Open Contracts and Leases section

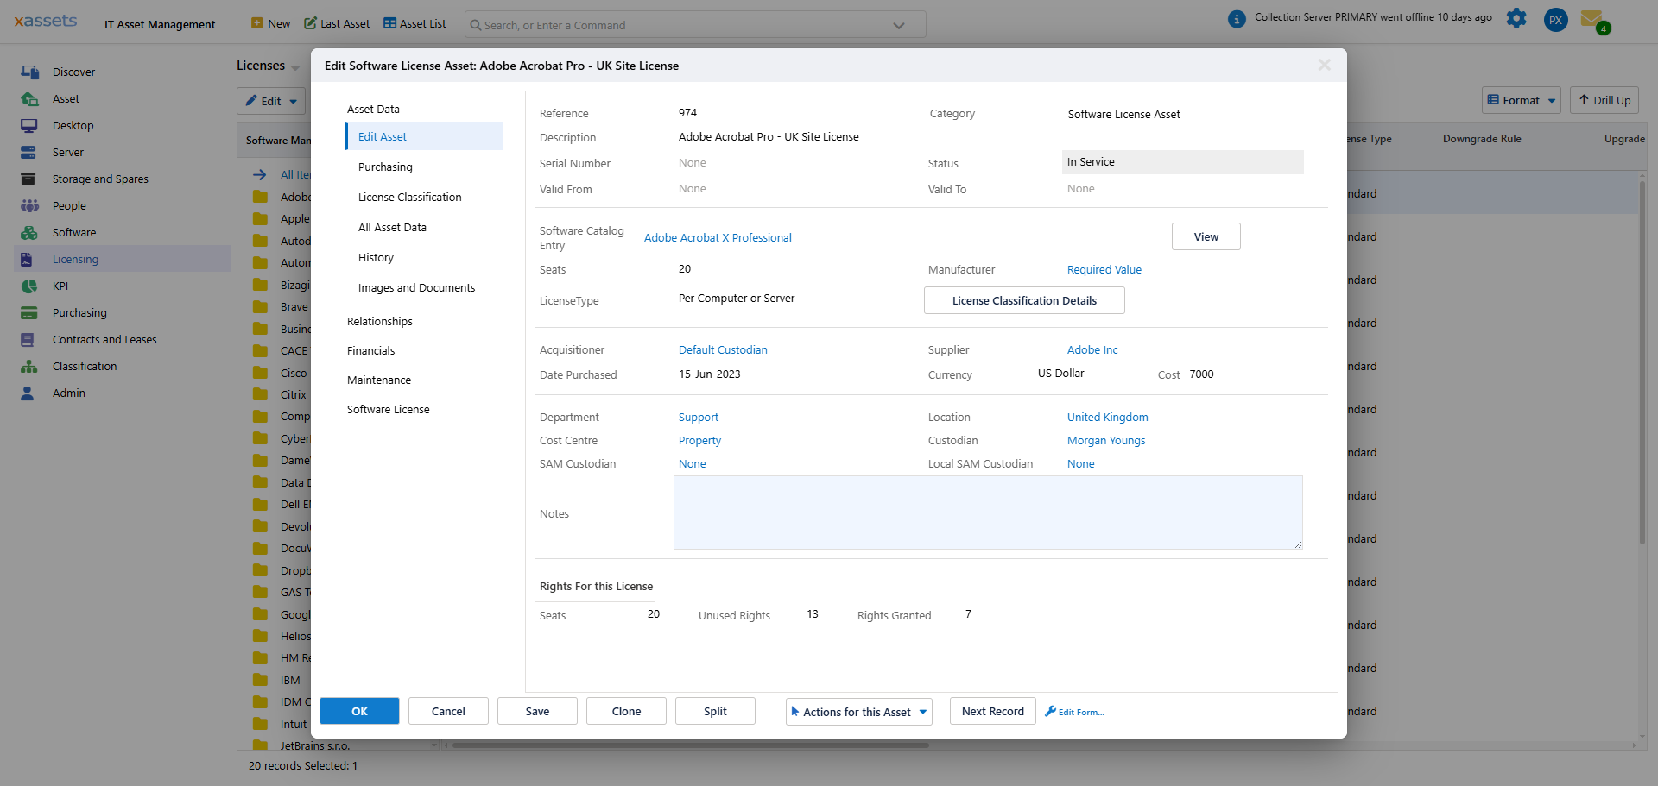[29, 339]
